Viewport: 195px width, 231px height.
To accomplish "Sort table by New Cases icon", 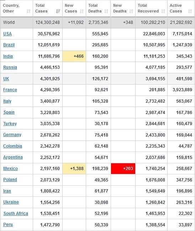I will [x=81, y=11].
